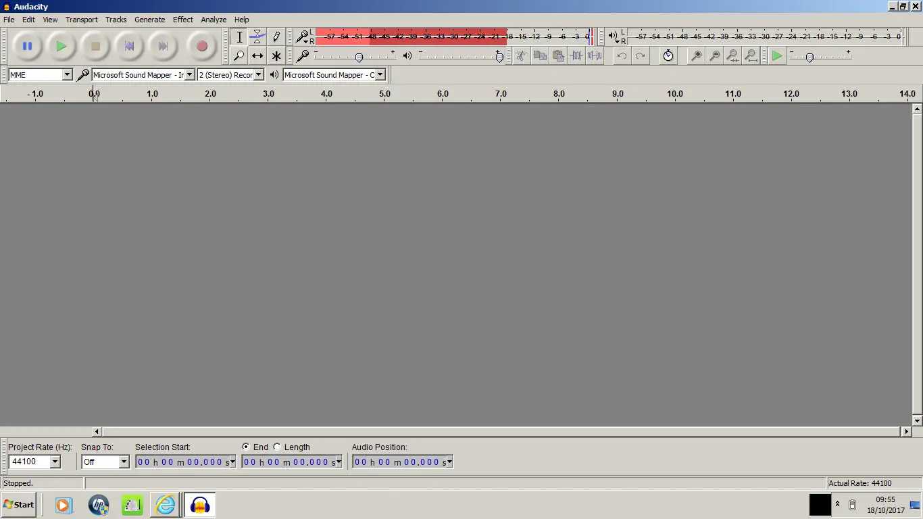Open the MME audio host dropdown
Image resolution: width=923 pixels, height=519 pixels.
click(67, 75)
